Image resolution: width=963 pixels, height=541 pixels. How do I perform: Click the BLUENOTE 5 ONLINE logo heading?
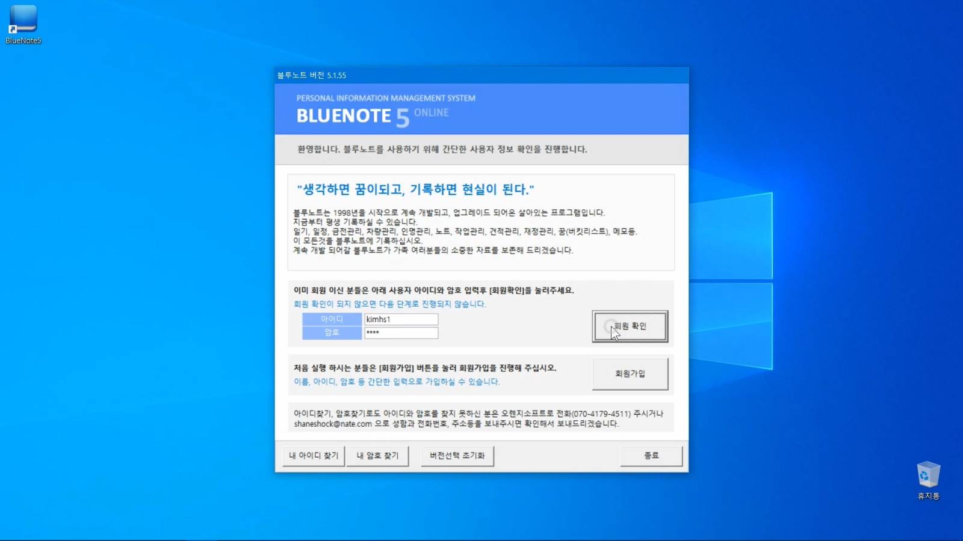coord(372,116)
